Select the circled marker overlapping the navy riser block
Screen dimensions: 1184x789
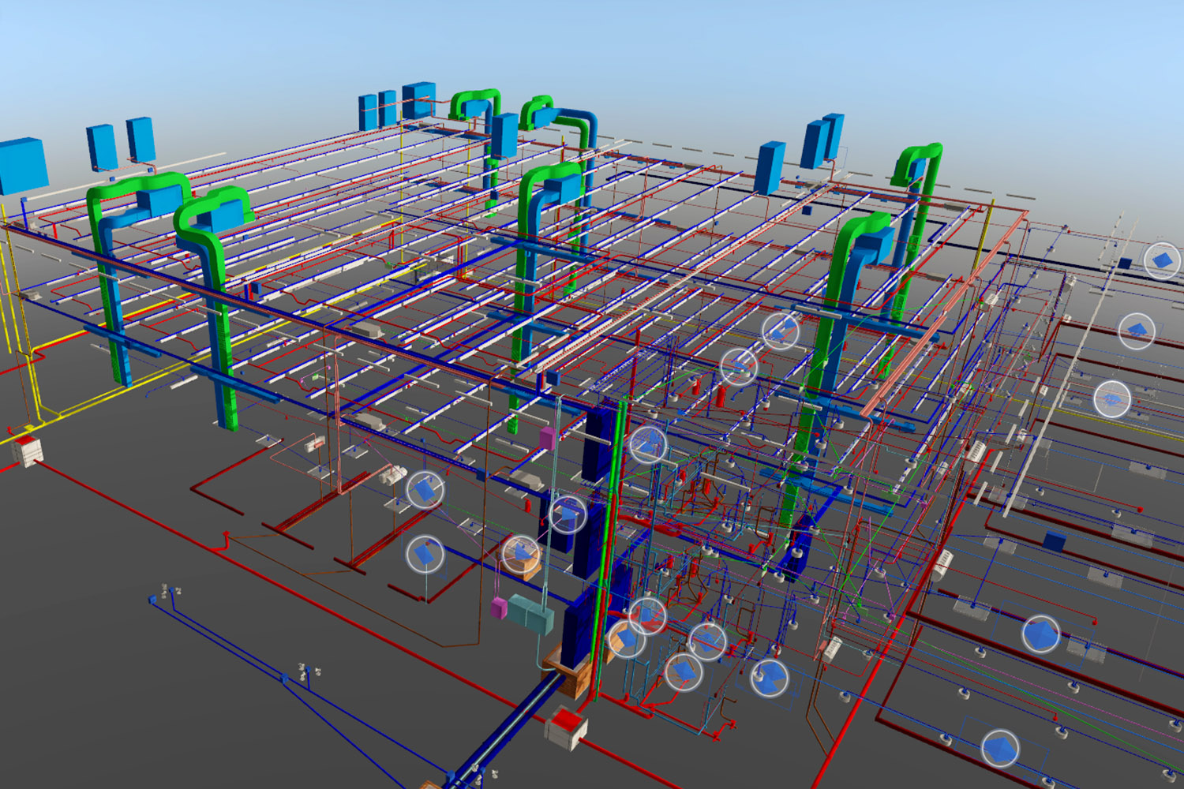point(568,514)
